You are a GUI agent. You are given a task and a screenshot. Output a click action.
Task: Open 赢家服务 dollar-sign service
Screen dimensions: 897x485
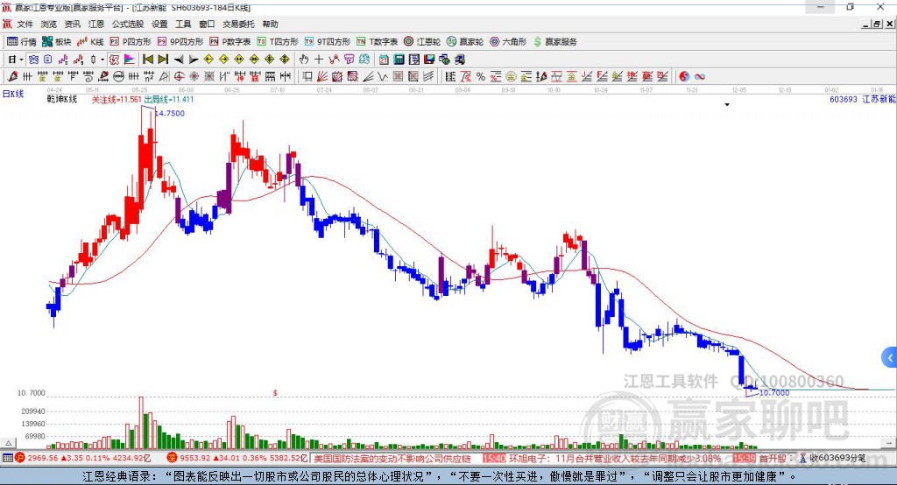555,42
